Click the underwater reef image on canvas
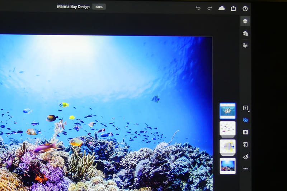This screenshot has height=191, width=287. pos(106,113)
